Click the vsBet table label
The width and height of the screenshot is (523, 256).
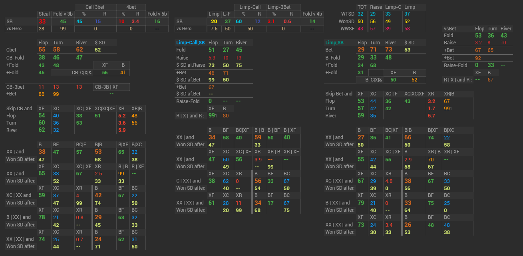[x=450, y=28]
